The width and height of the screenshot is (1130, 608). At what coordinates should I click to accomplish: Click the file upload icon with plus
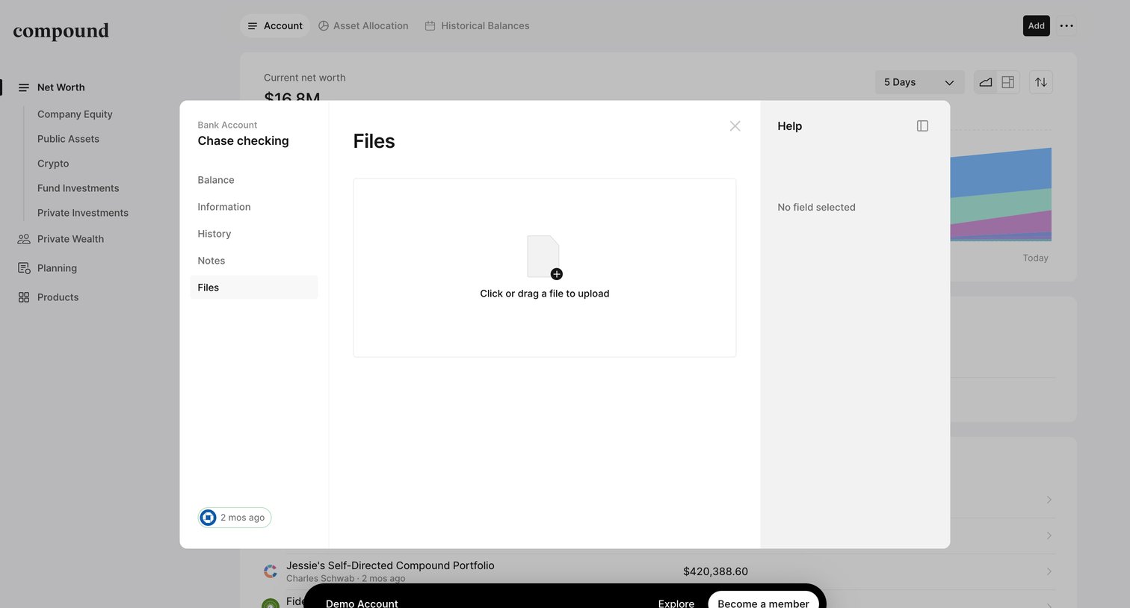[544, 257]
